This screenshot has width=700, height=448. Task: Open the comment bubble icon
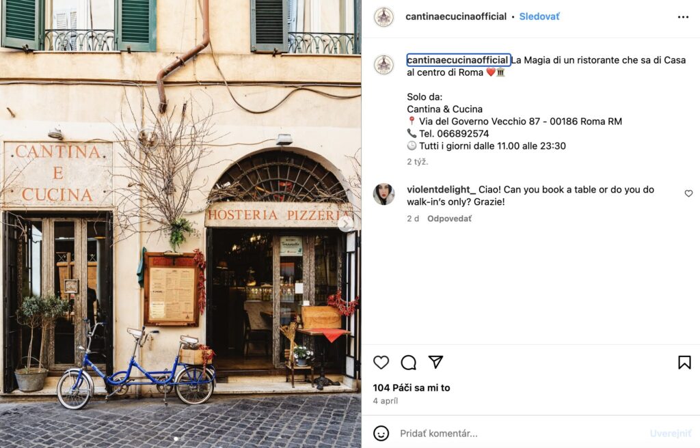409,363
